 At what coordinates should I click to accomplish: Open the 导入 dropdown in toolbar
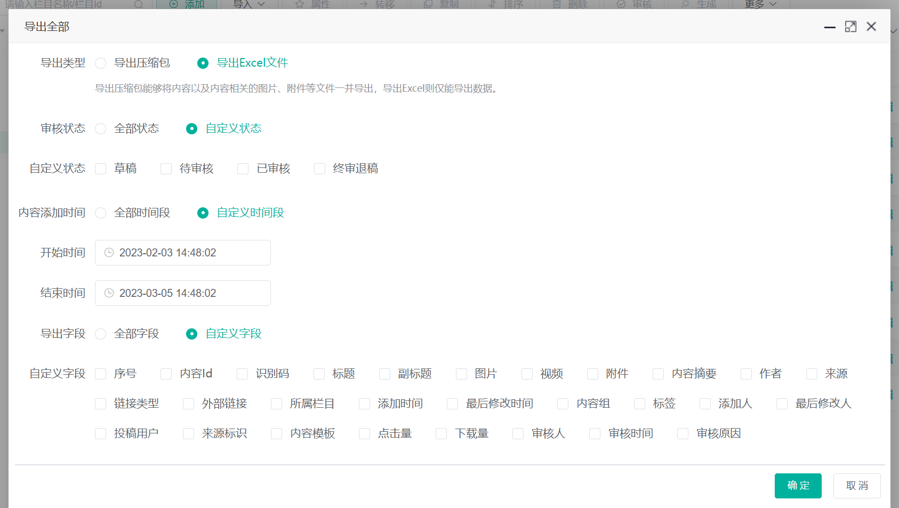click(248, 4)
